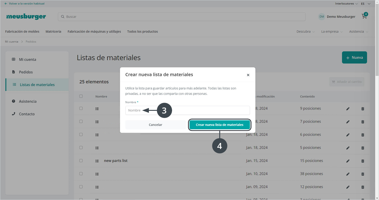Viewport: 379px width, 200px height.
Task: Delete the 7 posiciones list via trash icon
Action: [x=362, y=122]
